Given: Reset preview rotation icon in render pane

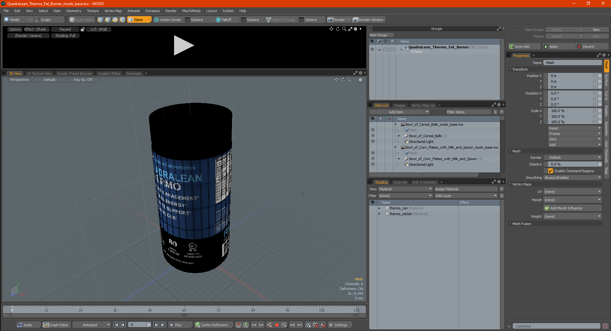Looking at the screenshot, I should [338, 29].
